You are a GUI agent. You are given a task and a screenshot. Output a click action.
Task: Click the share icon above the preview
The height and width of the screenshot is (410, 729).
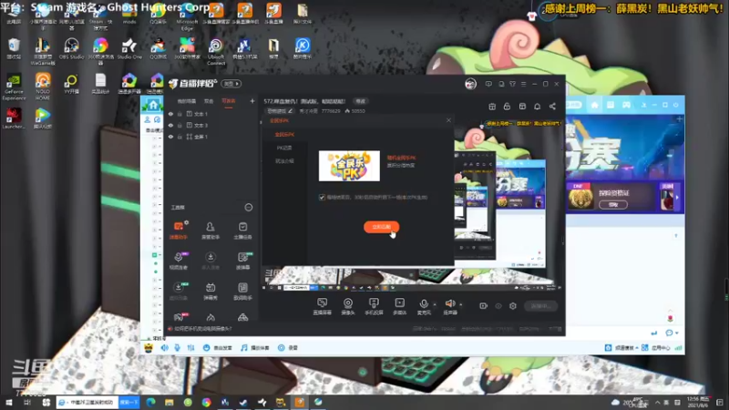coord(552,107)
